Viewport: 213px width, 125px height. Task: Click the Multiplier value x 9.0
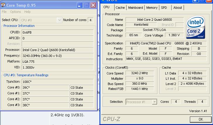click(140, 78)
